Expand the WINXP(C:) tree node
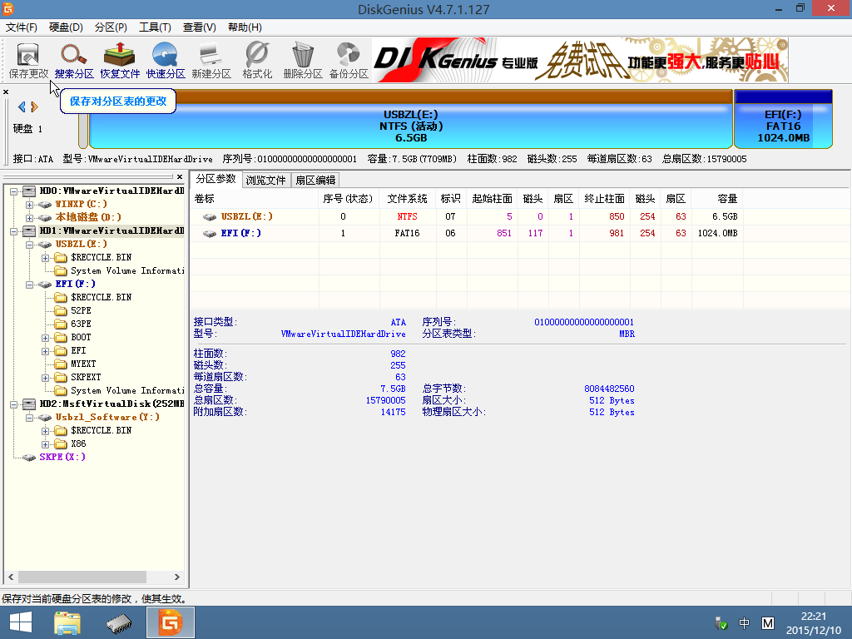Viewport: 852px width, 639px height. coord(30,205)
